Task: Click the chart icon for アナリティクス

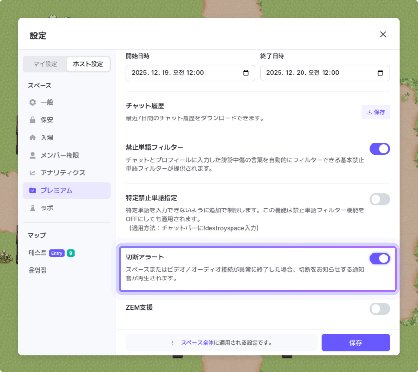Action: point(32,173)
